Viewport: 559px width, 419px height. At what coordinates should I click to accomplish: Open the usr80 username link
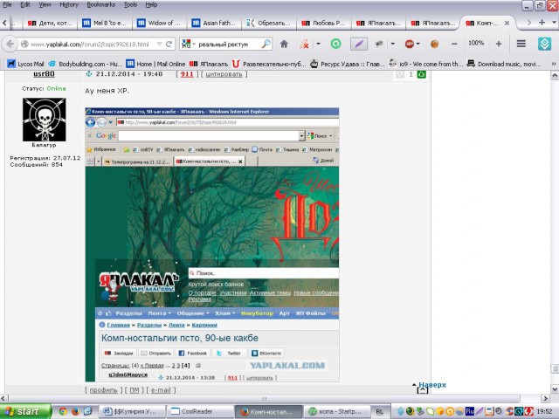(44, 73)
